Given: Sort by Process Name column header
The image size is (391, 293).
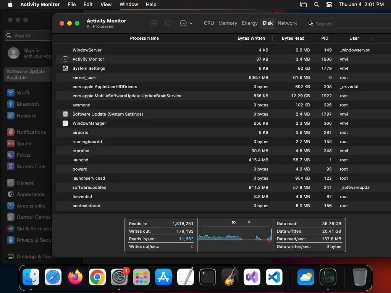Looking at the screenshot, I should click(144, 38).
